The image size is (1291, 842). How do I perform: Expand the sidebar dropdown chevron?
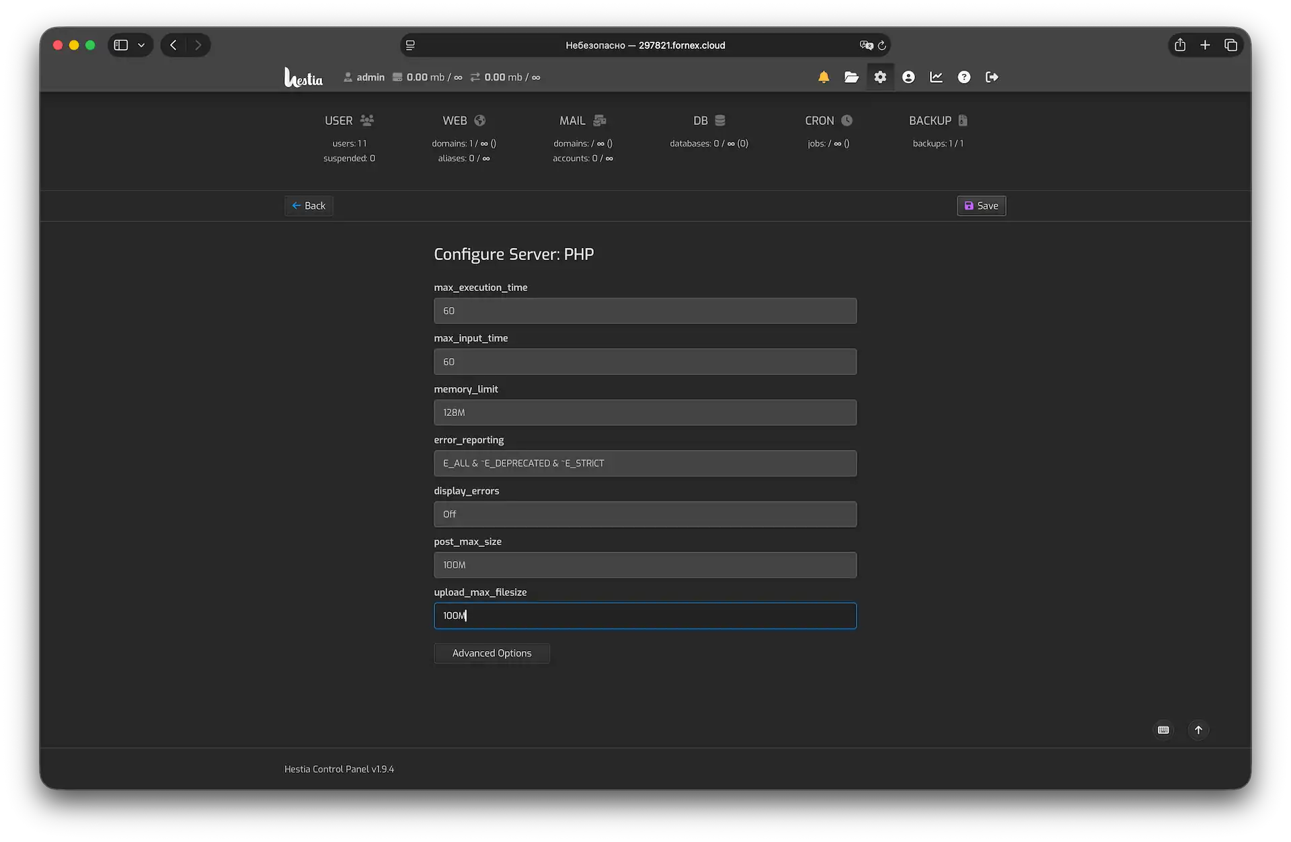pos(141,45)
